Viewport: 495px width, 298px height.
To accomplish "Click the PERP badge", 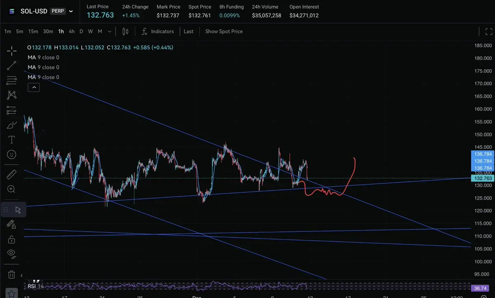I will click(58, 11).
